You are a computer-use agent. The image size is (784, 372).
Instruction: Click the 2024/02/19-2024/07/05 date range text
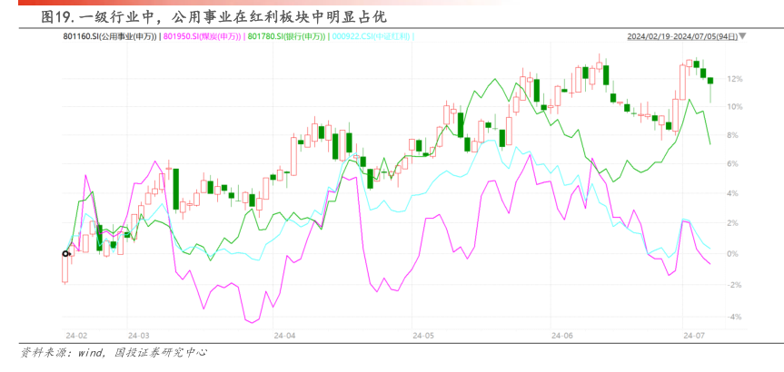(681, 36)
